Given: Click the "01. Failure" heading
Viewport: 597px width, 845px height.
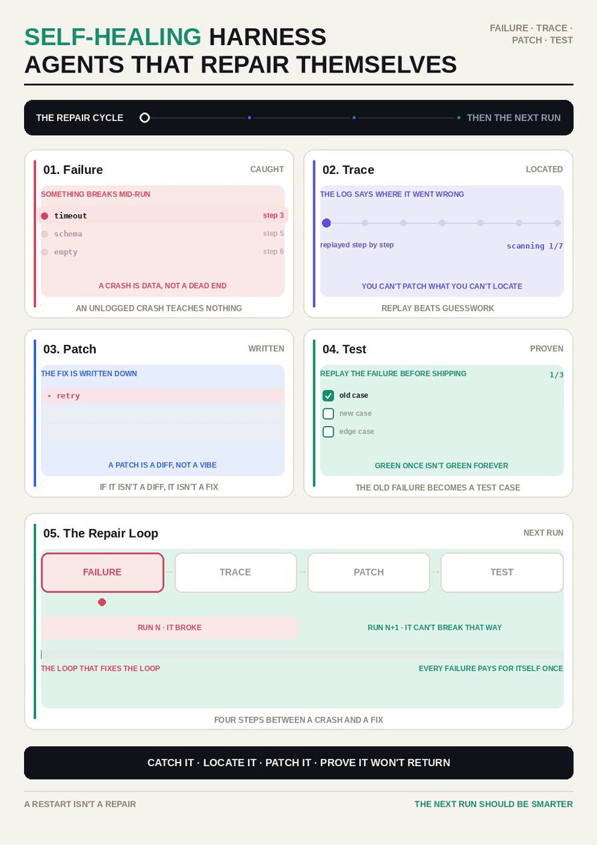Looking at the screenshot, I should tap(73, 170).
